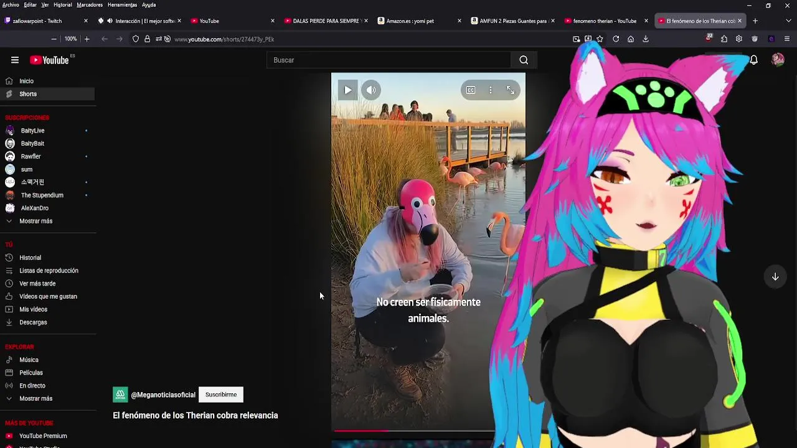Click the YouTube logo
Image resolution: width=797 pixels, height=448 pixels.
pyautogui.click(x=49, y=60)
